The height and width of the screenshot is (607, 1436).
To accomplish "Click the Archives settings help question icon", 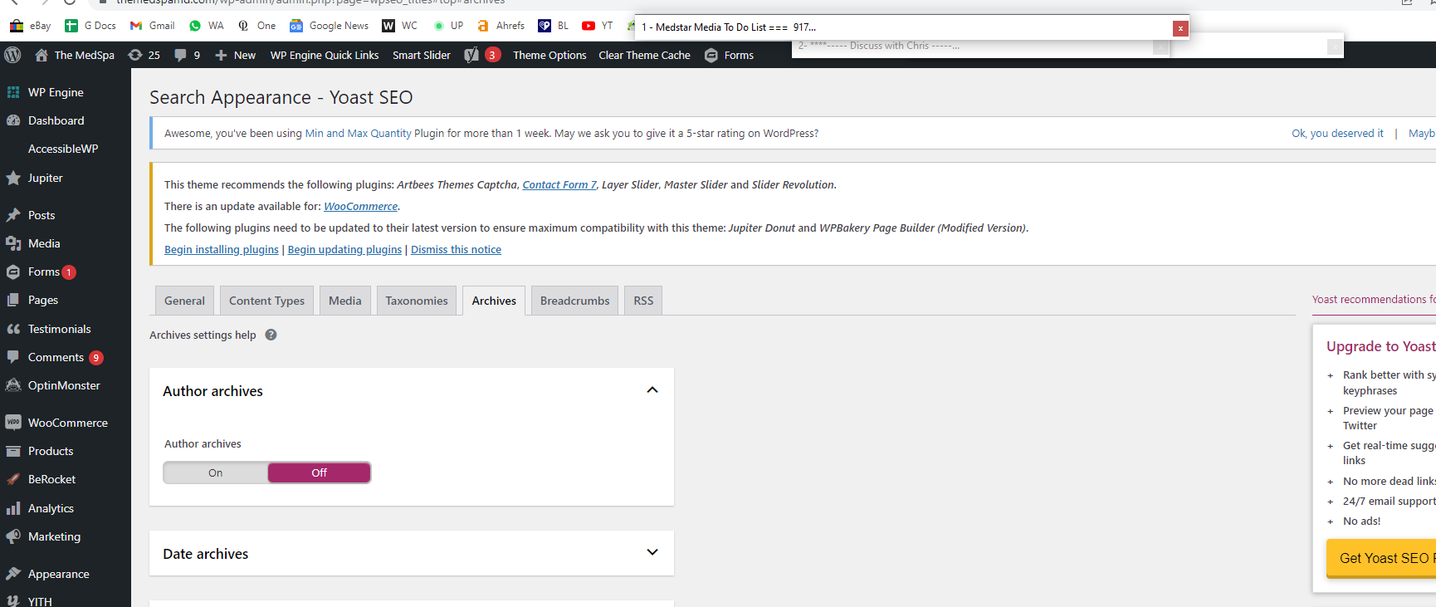I will pos(271,335).
